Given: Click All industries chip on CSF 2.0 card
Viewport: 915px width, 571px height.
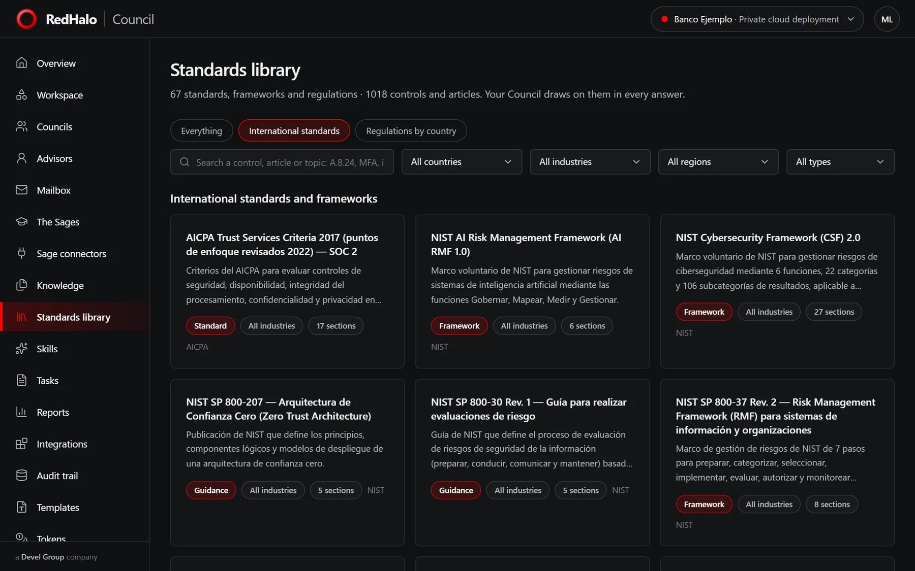Looking at the screenshot, I should coord(769,312).
